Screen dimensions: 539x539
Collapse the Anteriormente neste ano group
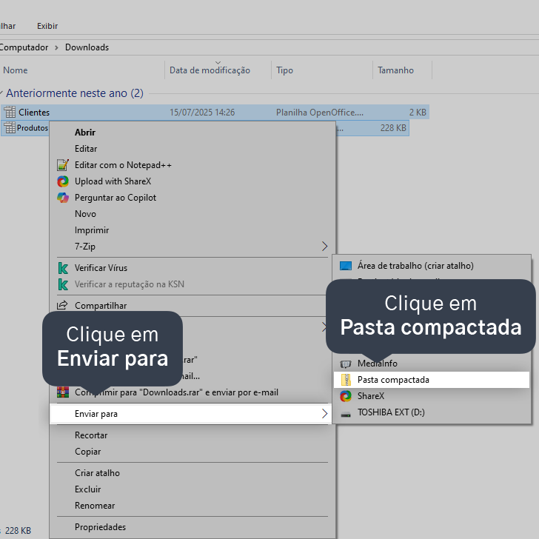[1, 93]
